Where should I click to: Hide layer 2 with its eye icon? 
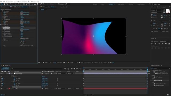pyautogui.click(x=1, y=89)
